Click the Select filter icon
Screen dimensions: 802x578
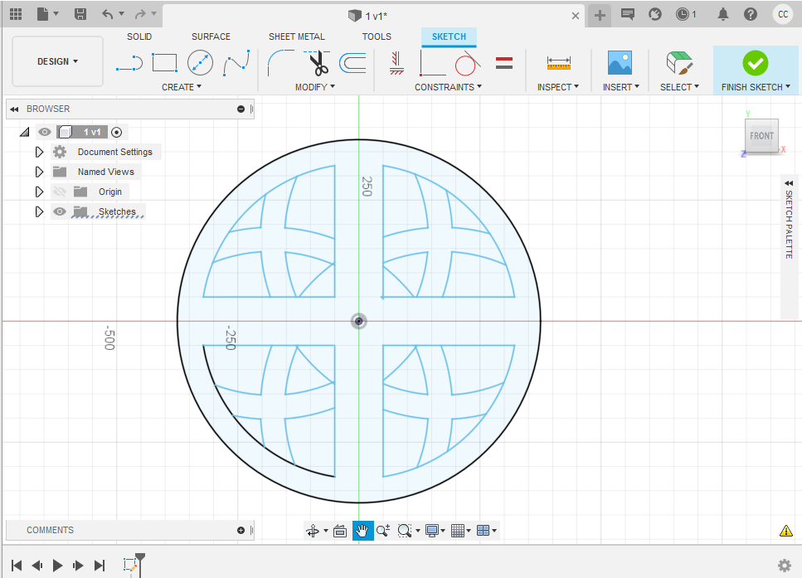pos(679,63)
